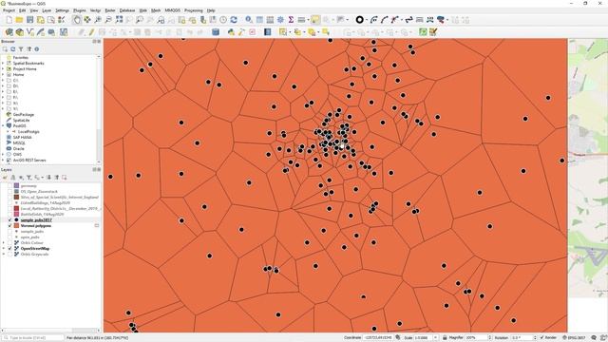
Task: Click the Toggle Editing pencil icon
Action: point(91,32)
